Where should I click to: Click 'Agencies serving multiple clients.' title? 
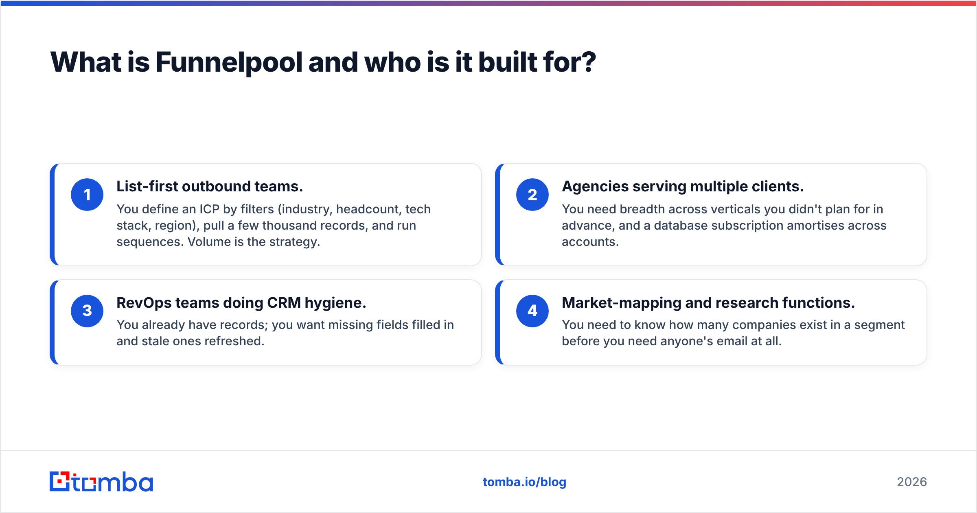pyautogui.click(x=683, y=186)
